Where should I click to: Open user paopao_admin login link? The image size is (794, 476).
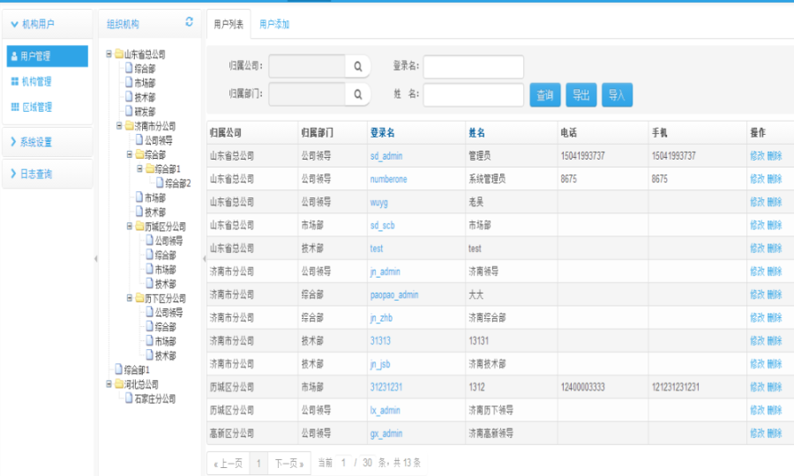pyautogui.click(x=394, y=294)
